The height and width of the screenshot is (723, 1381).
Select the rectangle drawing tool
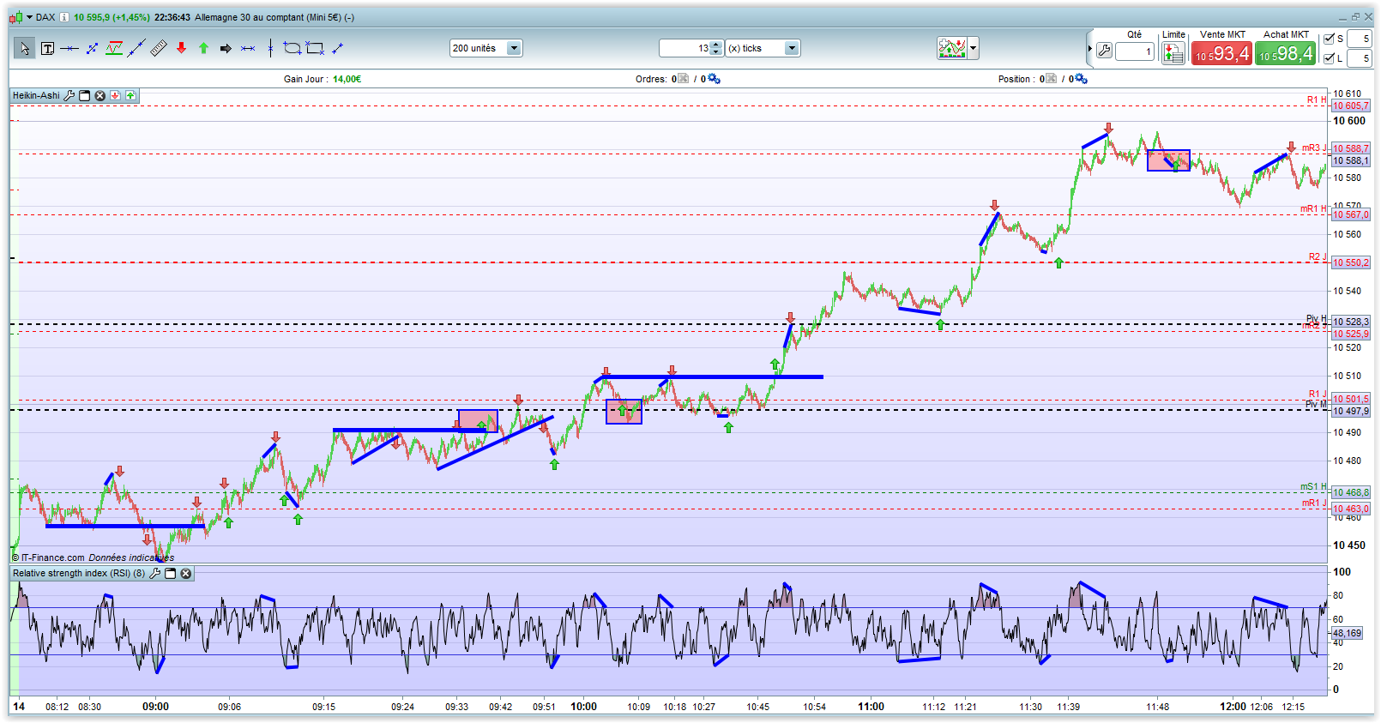point(315,49)
